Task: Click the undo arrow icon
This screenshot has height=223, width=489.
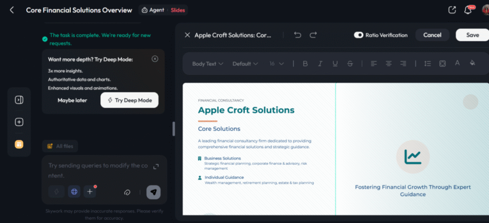Action: coord(298,35)
